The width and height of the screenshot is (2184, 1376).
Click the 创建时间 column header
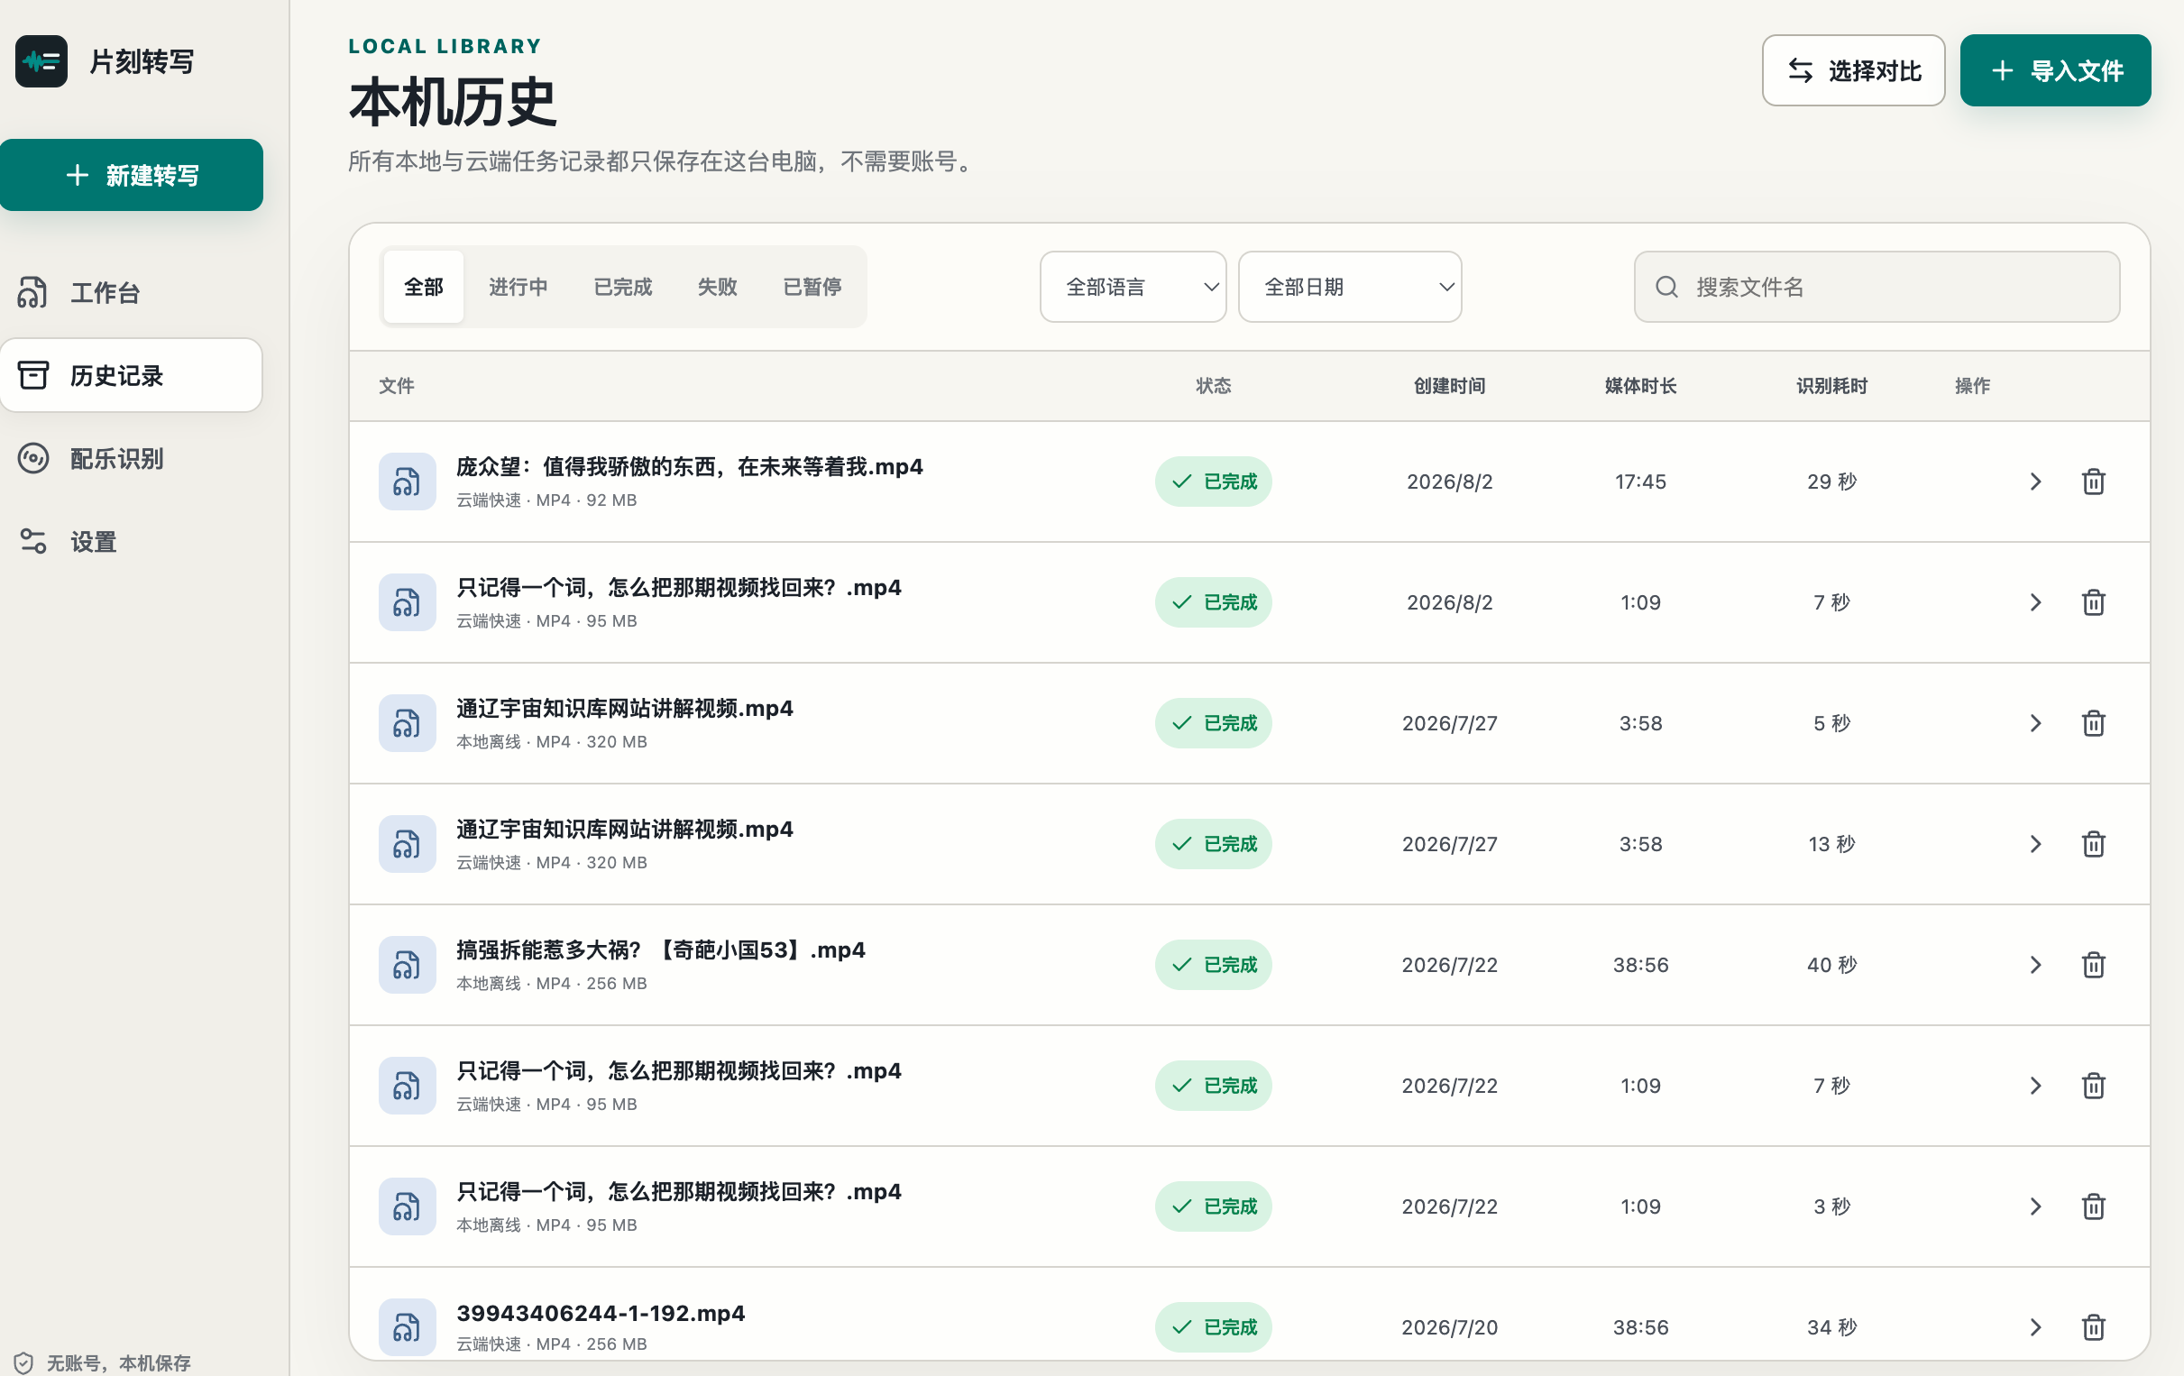pyautogui.click(x=1449, y=386)
